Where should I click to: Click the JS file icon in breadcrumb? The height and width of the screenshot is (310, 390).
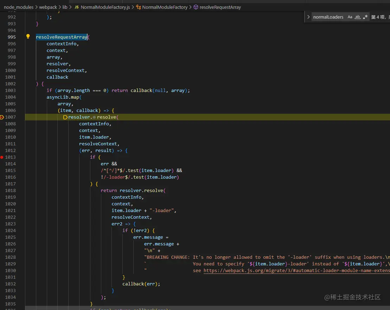pyautogui.click(x=77, y=7)
